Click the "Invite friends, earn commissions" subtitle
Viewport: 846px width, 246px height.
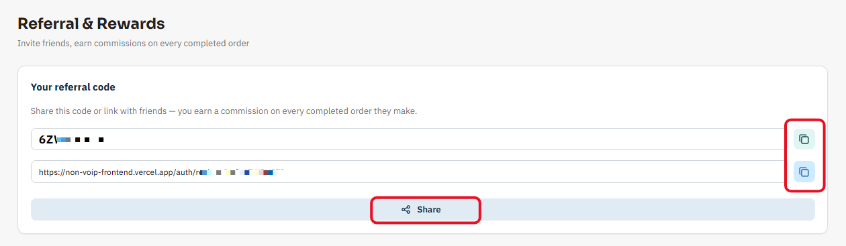click(x=134, y=44)
